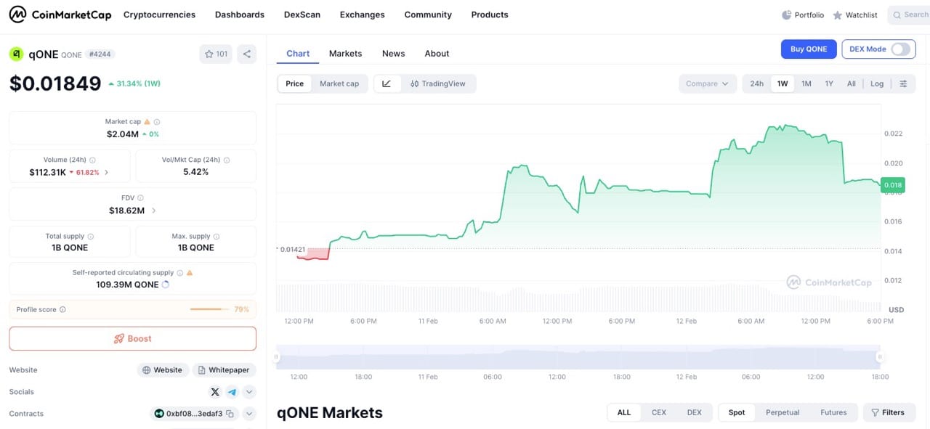The image size is (930, 429).
Task: Switch chart to TradingView
Action: [437, 83]
